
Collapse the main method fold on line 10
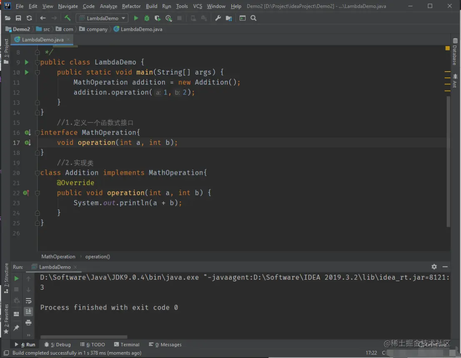[37, 72]
